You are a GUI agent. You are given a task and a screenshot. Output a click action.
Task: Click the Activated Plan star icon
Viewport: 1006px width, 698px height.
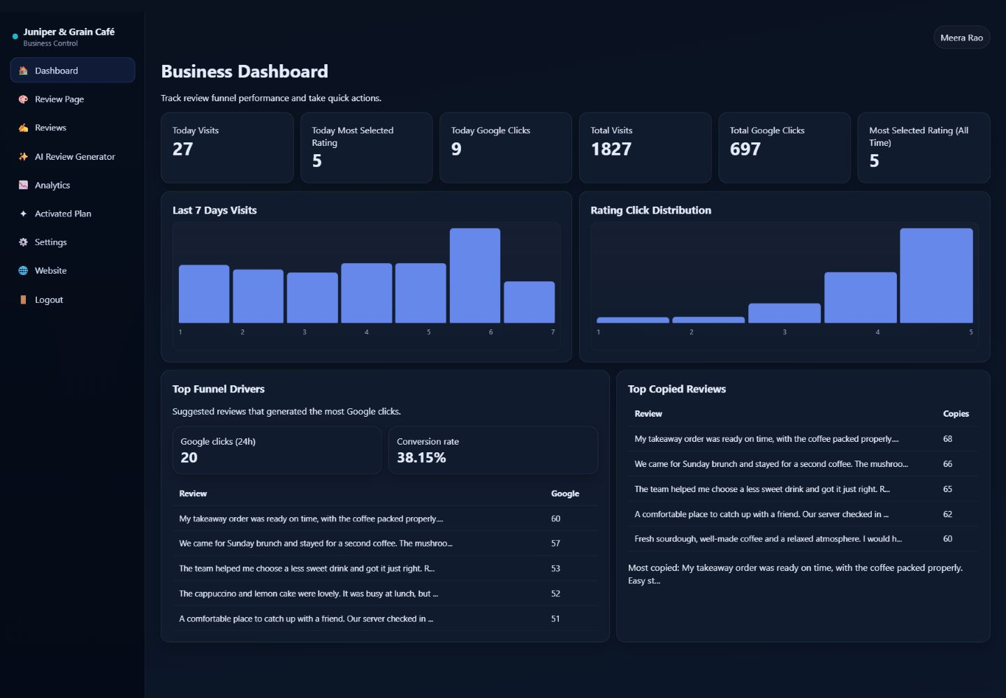23,214
